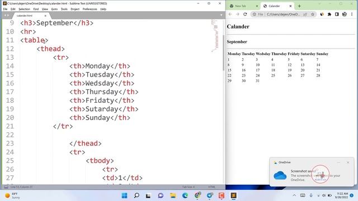
Task: Open the Windows Start menu
Action: 124,195
